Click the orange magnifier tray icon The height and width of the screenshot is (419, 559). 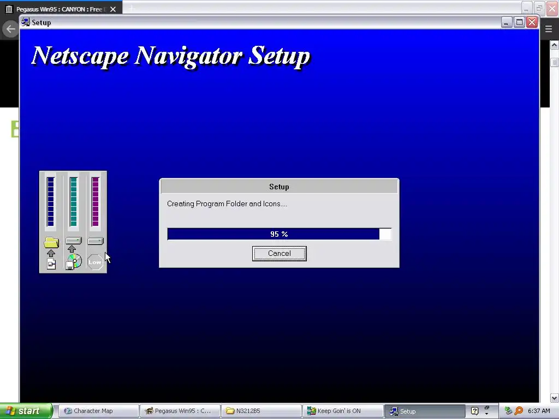(x=519, y=411)
